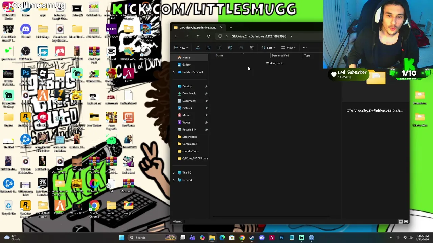Open Google Chrome desktop shortcut
The image size is (433, 243).
coord(94,209)
